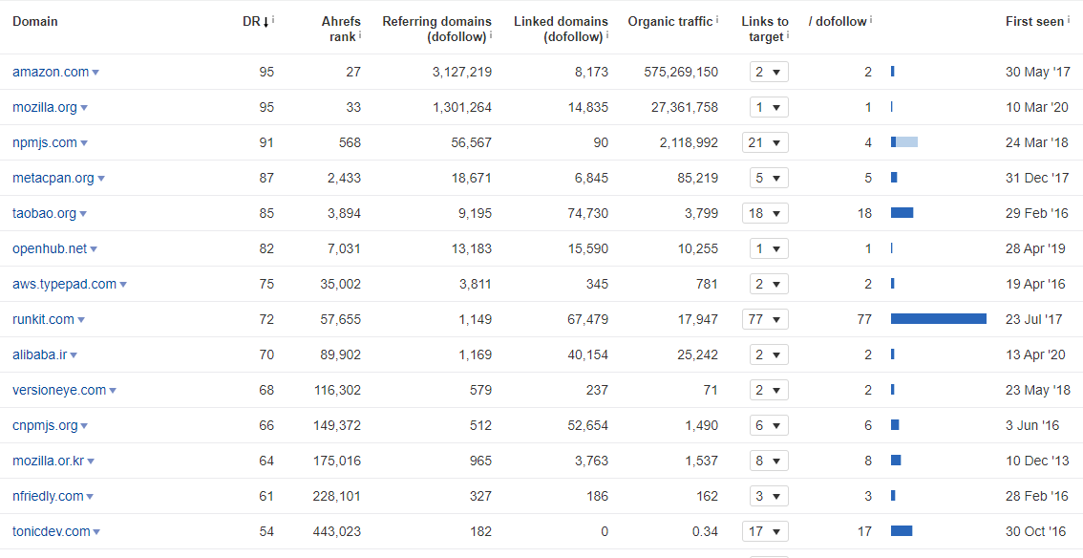Open the openhub.net domain link

tap(50, 248)
